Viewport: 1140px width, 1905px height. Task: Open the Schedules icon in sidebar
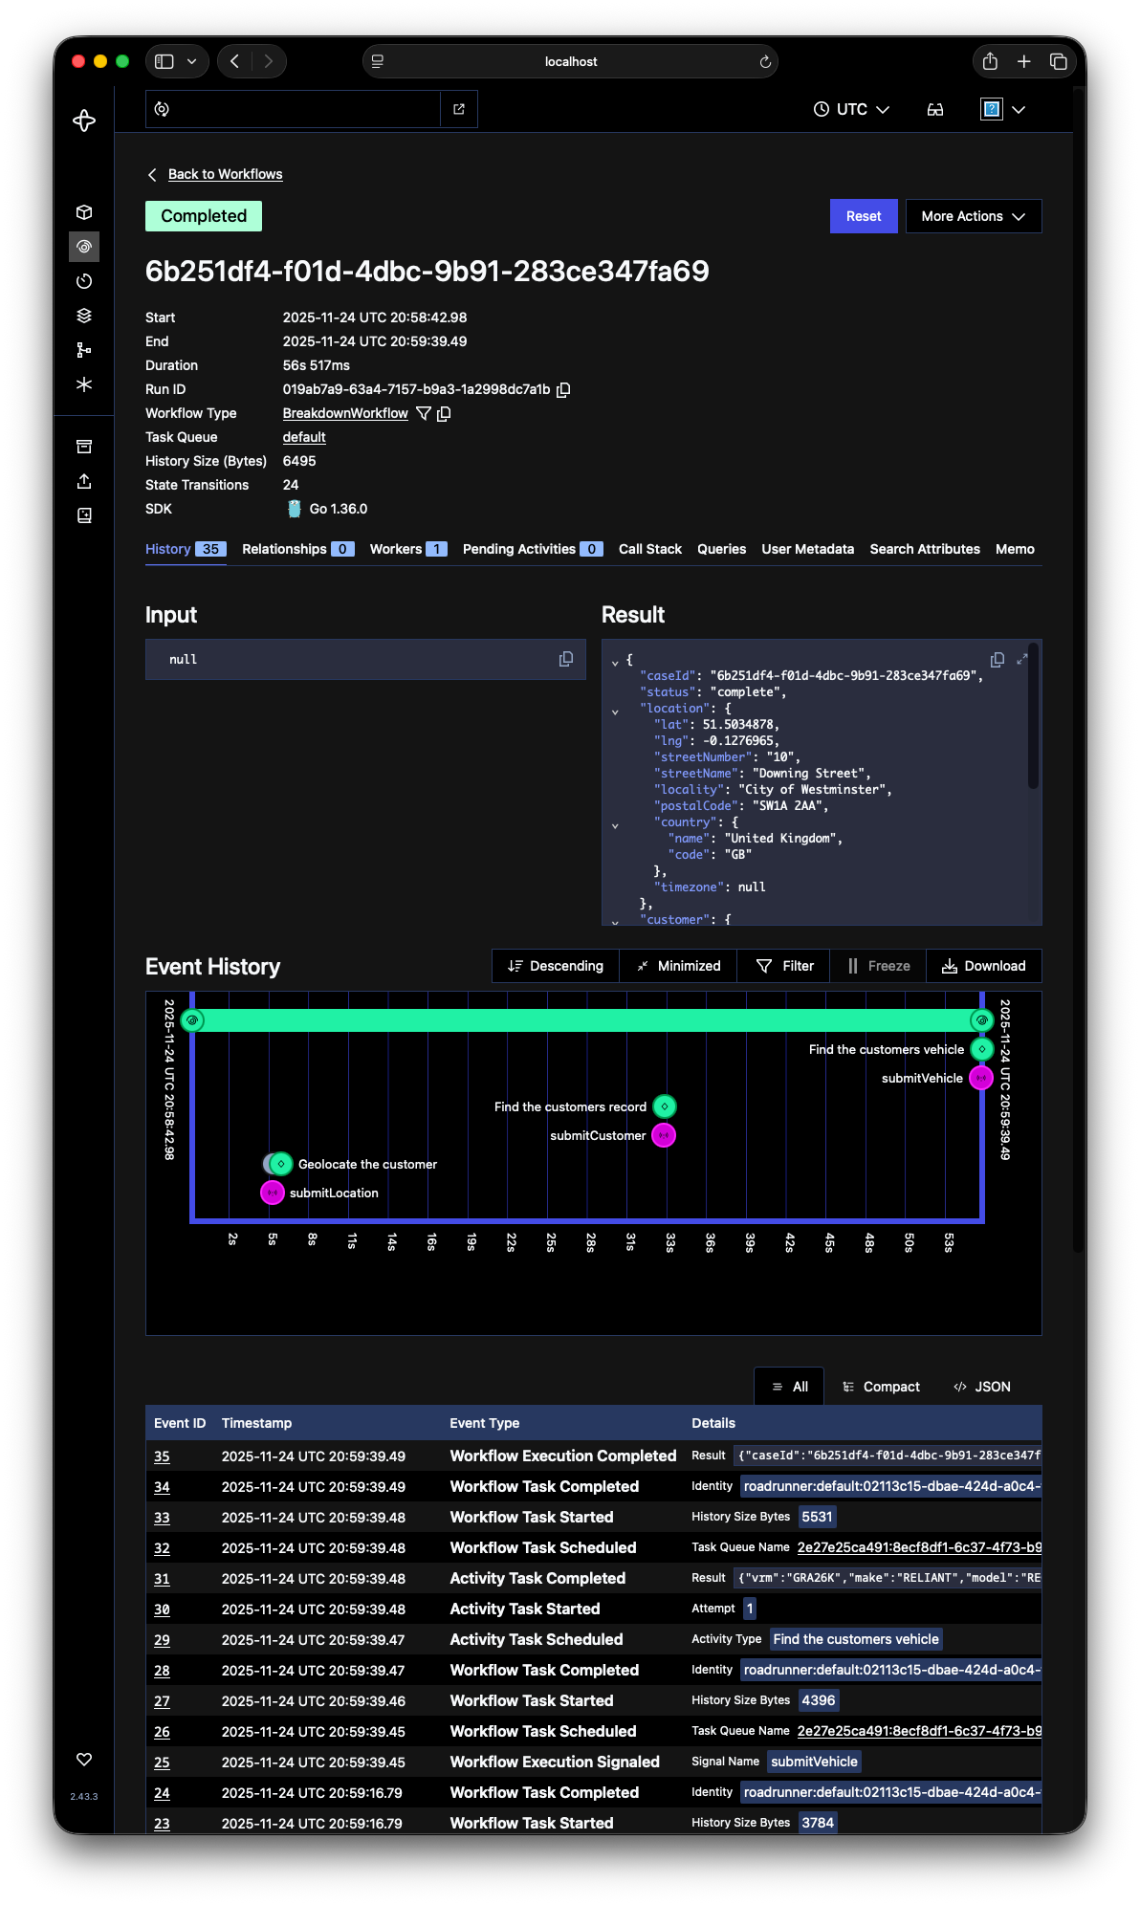click(x=84, y=281)
